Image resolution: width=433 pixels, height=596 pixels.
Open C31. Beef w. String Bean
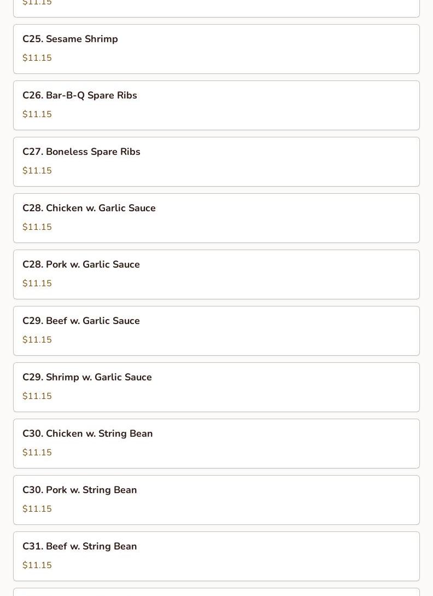coord(80,547)
